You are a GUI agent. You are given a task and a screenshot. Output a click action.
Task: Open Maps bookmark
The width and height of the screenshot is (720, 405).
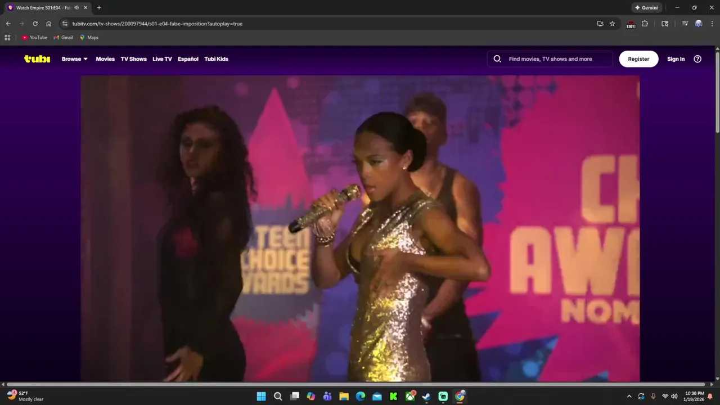coord(89,38)
